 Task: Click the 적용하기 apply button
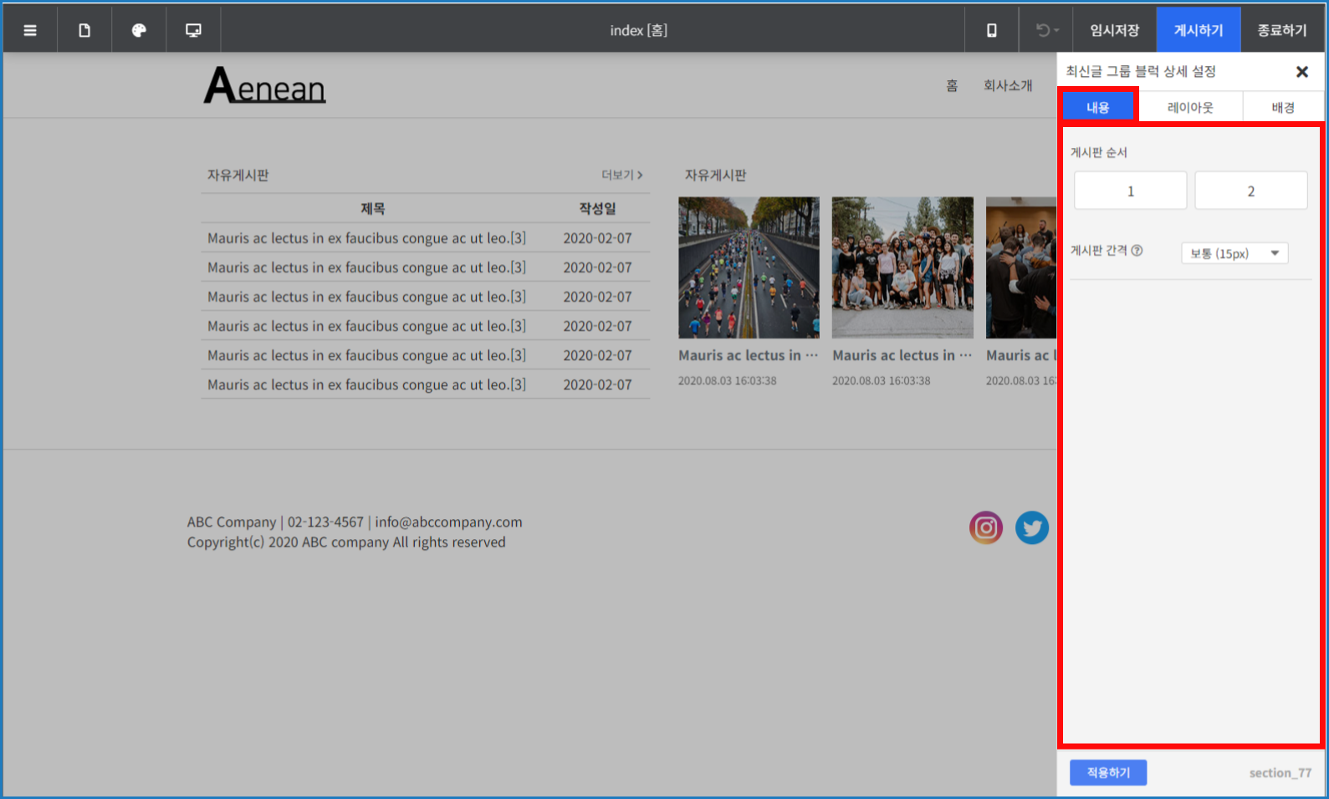point(1107,773)
